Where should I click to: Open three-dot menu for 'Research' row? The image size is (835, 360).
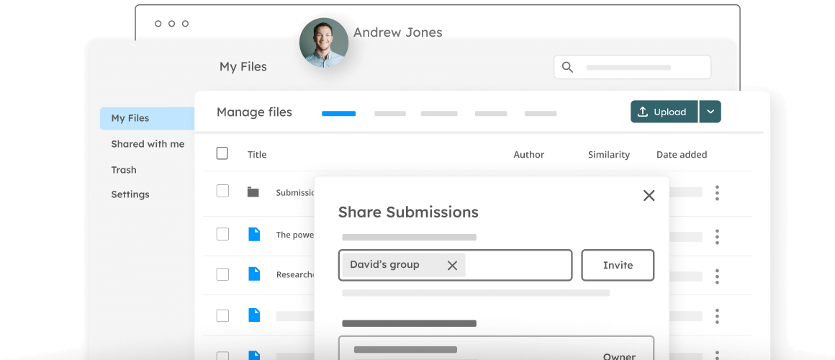[717, 276]
